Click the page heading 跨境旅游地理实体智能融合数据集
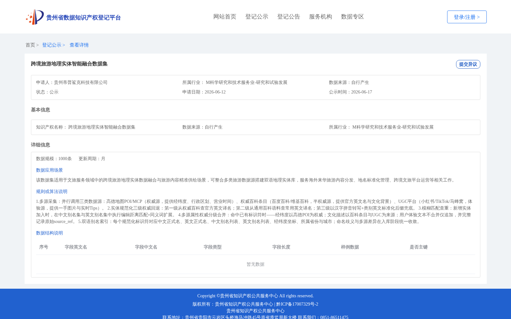The height and width of the screenshot is (319, 511). (x=69, y=64)
